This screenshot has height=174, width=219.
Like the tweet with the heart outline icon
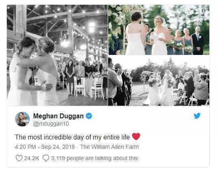click(19, 158)
